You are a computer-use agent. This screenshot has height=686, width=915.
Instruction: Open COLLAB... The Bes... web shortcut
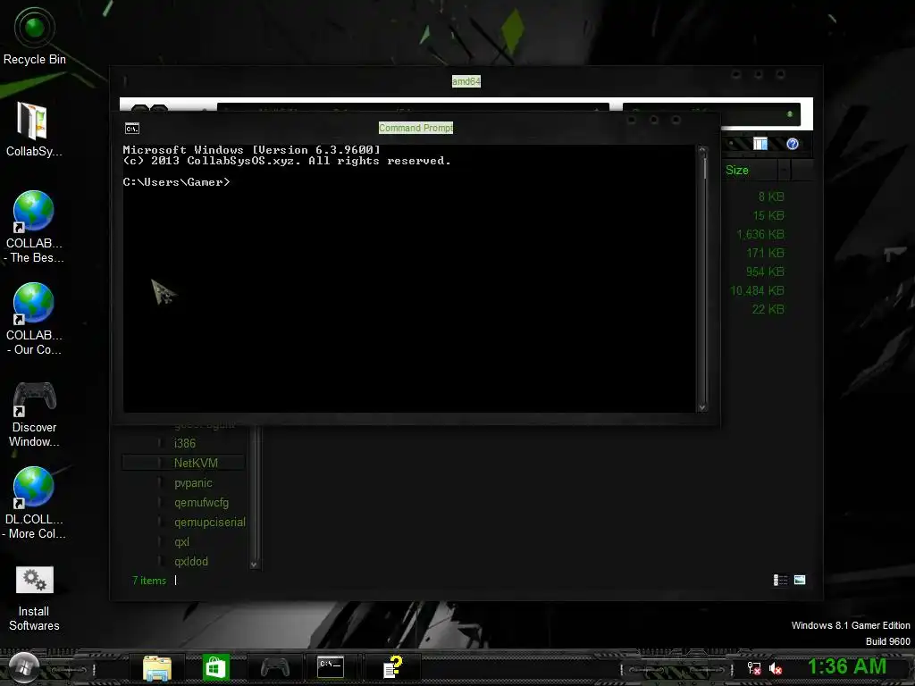[x=34, y=227]
